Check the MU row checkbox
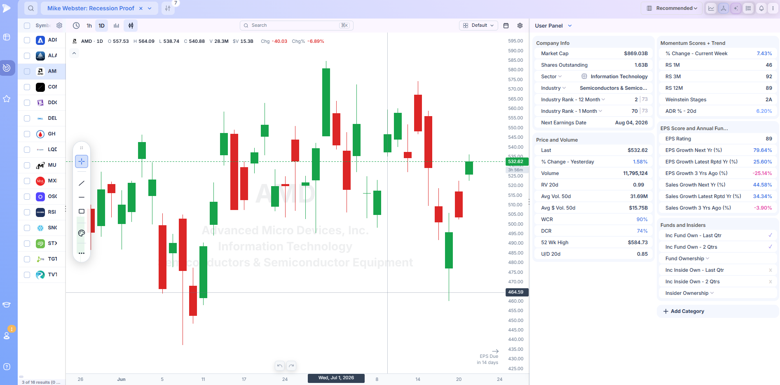Screen dimensions: 780x385 [27, 165]
